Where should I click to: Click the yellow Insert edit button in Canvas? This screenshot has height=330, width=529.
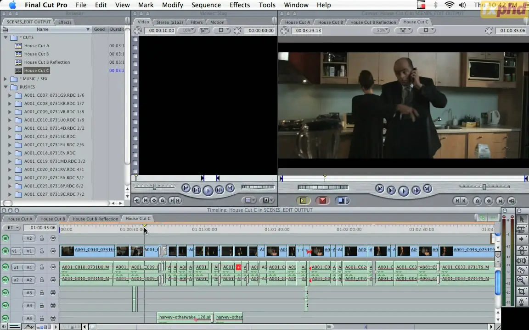click(303, 201)
